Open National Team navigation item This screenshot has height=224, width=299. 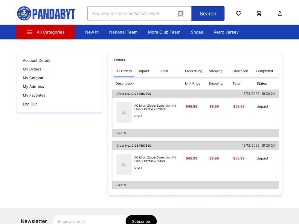tap(123, 32)
